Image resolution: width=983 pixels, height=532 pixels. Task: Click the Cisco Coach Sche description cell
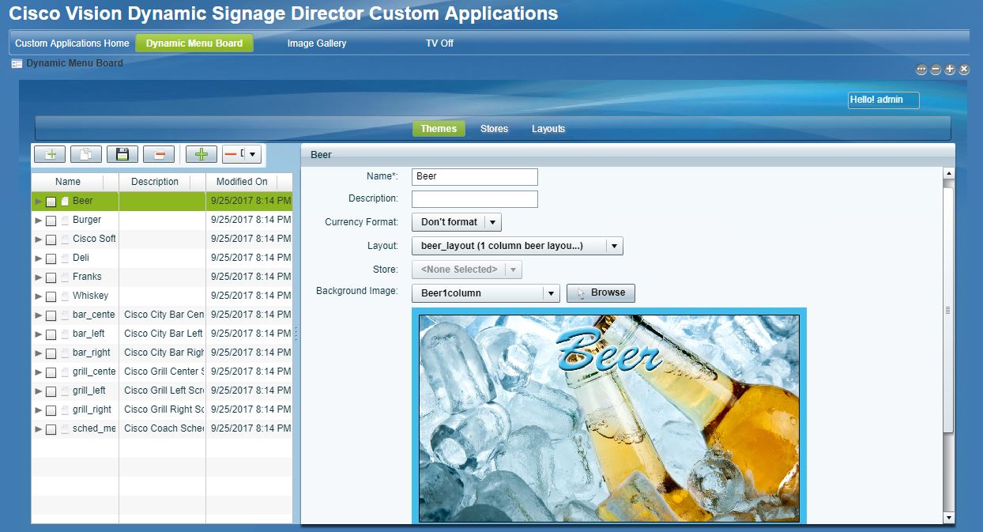click(x=163, y=429)
